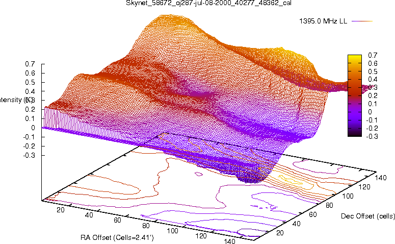Click the RA Offset (Cells=2.41') axis label
This screenshot has height=244, width=395.
[x=117, y=237]
